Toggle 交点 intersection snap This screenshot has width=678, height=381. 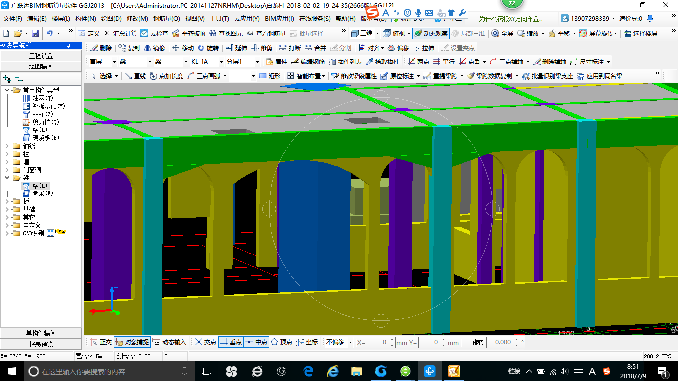click(x=205, y=342)
